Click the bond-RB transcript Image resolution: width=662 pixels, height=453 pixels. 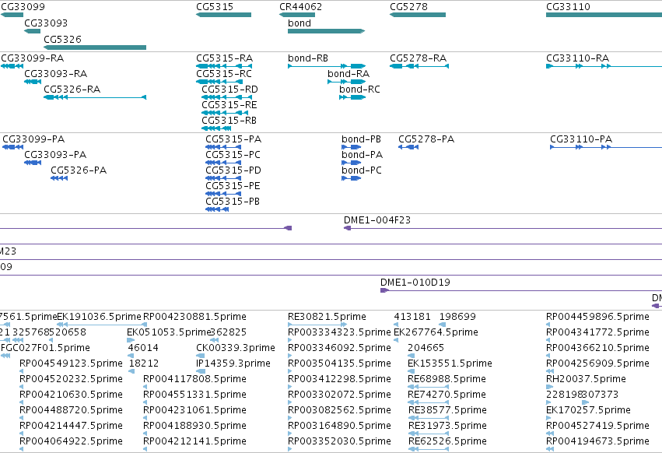pyautogui.click(x=327, y=66)
